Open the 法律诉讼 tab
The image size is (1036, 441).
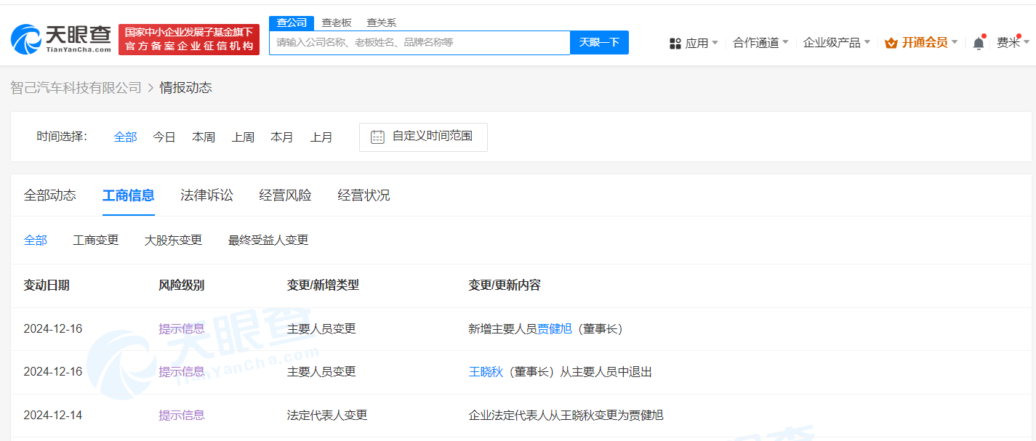point(207,195)
